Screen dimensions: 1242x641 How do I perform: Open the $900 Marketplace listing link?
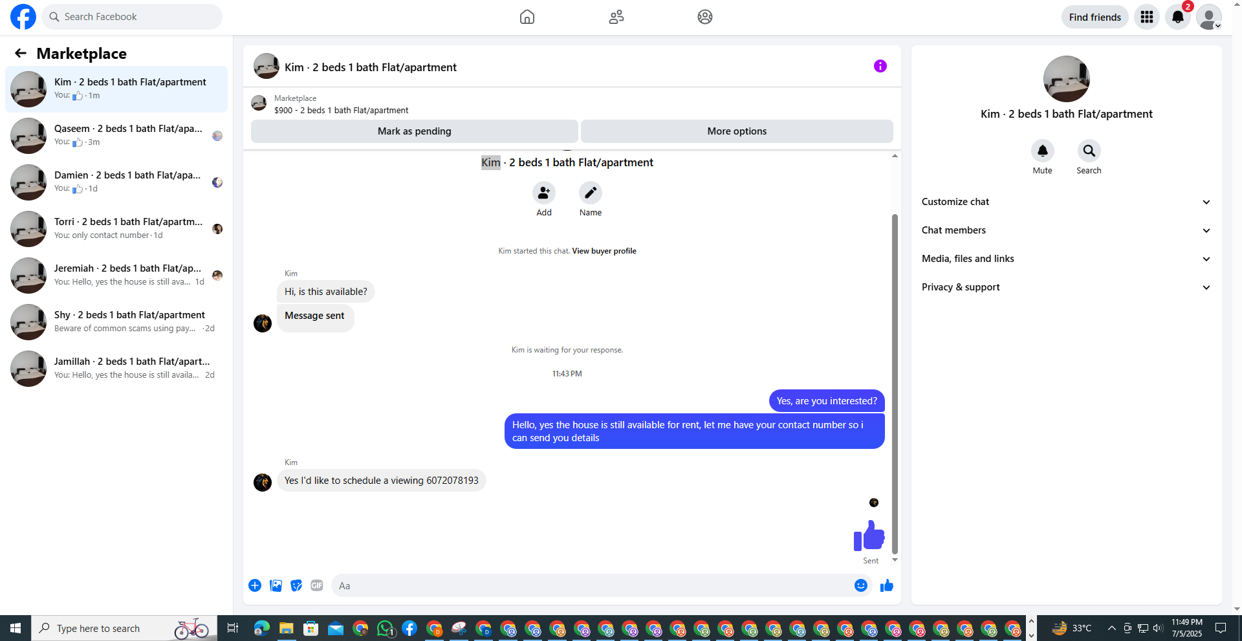tap(341, 111)
